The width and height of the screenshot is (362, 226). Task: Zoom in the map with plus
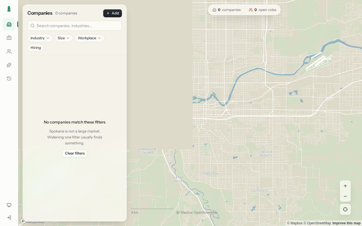click(x=345, y=186)
